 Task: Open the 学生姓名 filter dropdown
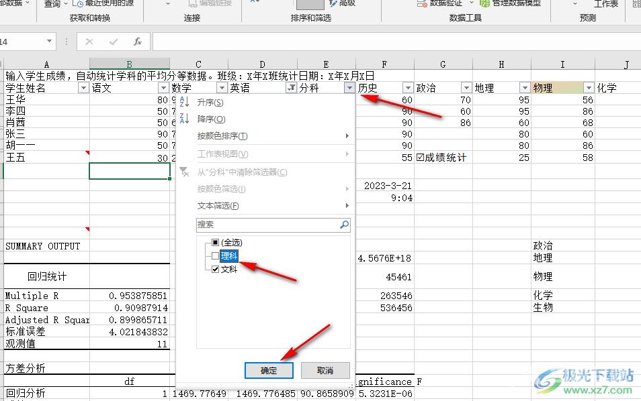(x=83, y=88)
